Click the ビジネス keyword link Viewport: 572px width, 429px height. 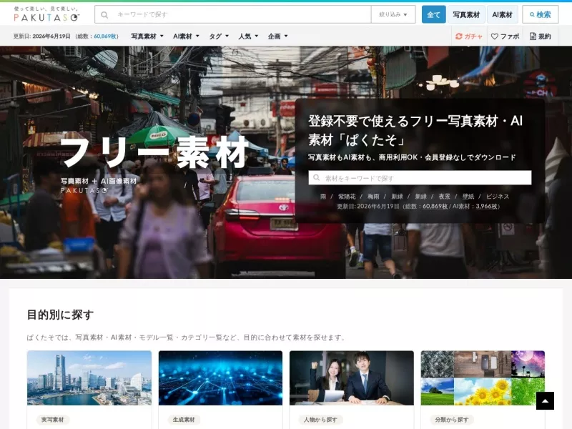click(498, 196)
